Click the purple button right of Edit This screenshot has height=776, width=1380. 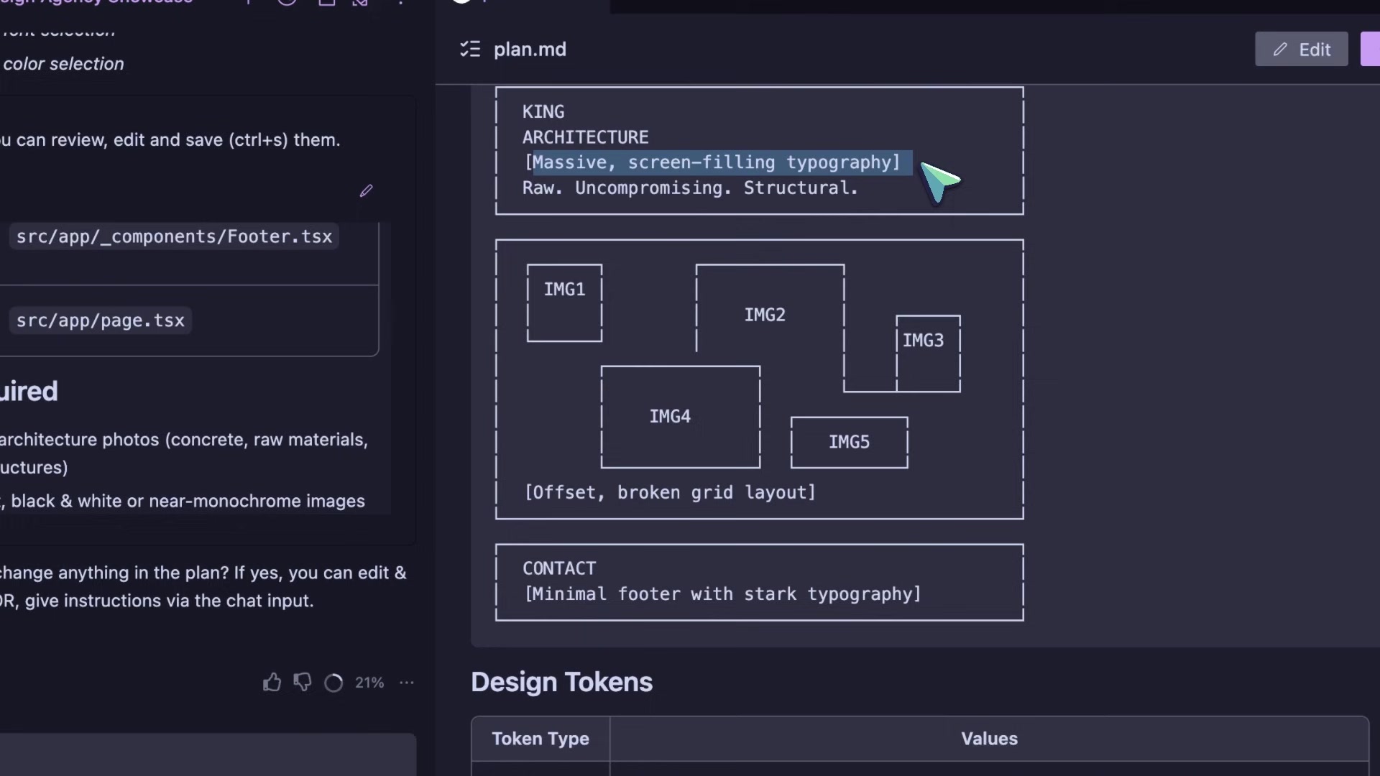(1371, 49)
